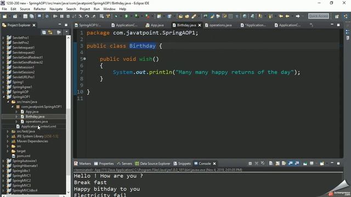Open the Data Source Explorer tab

tap(152, 164)
